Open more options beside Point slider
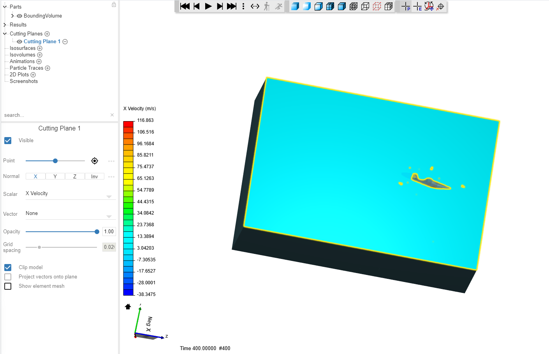 [111, 161]
